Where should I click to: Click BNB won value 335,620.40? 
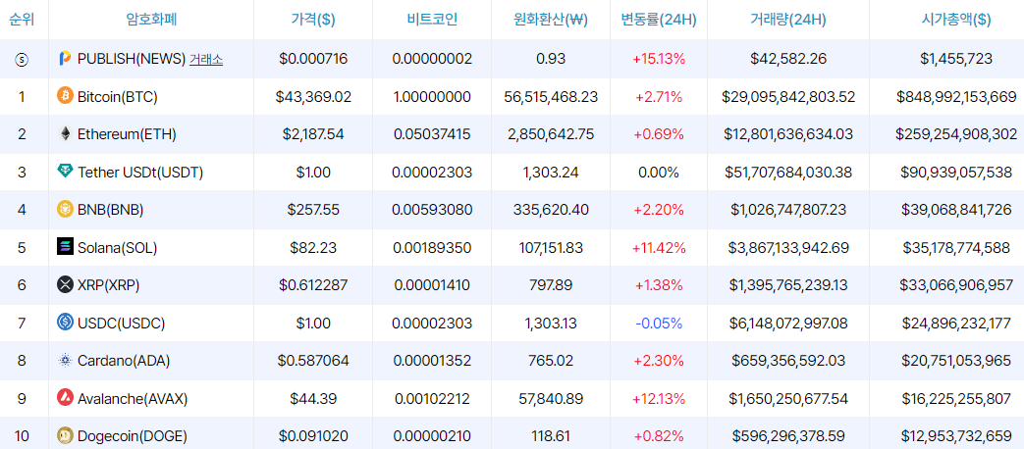pos(551,210)
